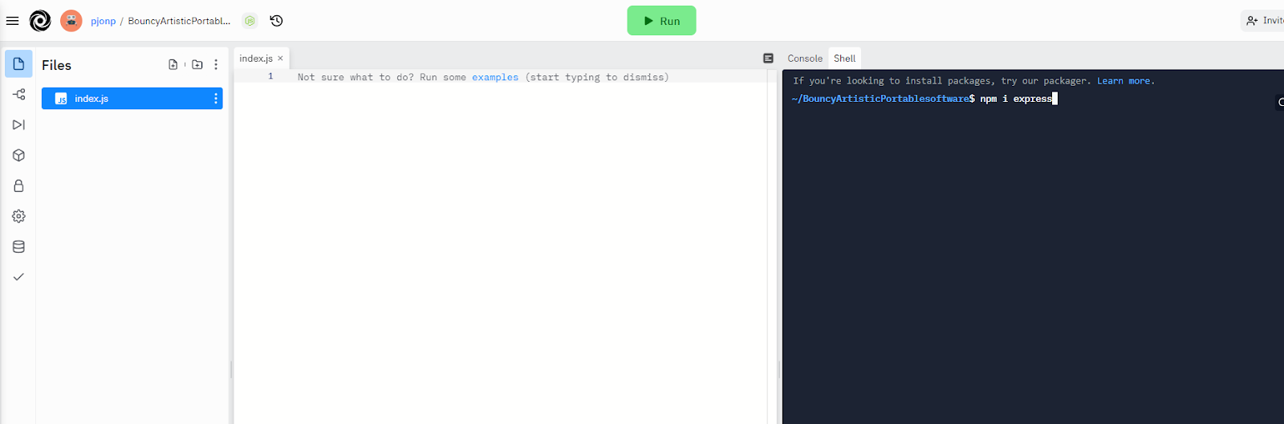Click the Replit logo icon
This screenshot has width=1284, height=424.
point(40,21)
